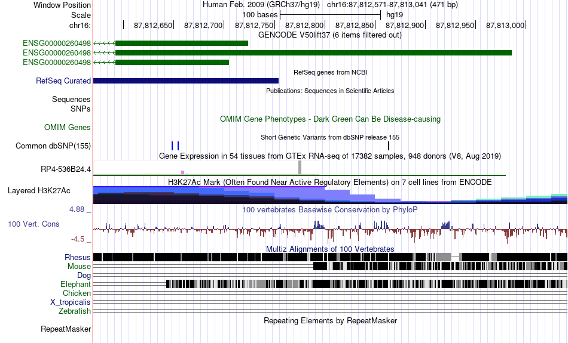Click the GTEx Gene Expression track title
The height and width of the screenshot is (343, 568).
[330, 156]
